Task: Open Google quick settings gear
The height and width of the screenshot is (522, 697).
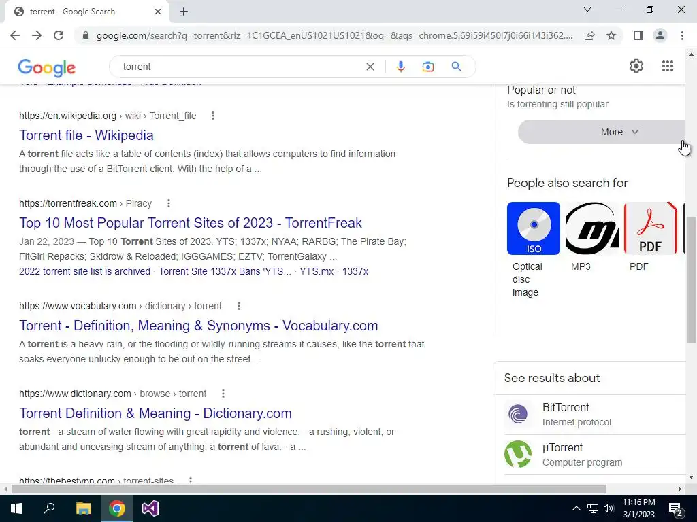Action: tap(636, 66)
